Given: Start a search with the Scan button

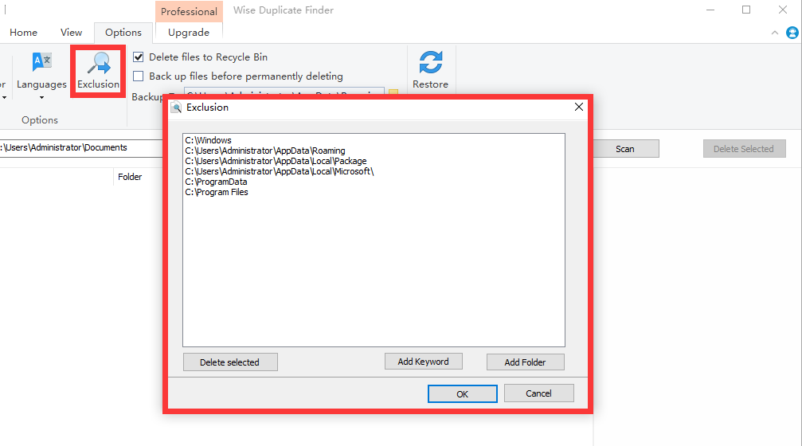Looking at the screenshot, I should [625, 149].
